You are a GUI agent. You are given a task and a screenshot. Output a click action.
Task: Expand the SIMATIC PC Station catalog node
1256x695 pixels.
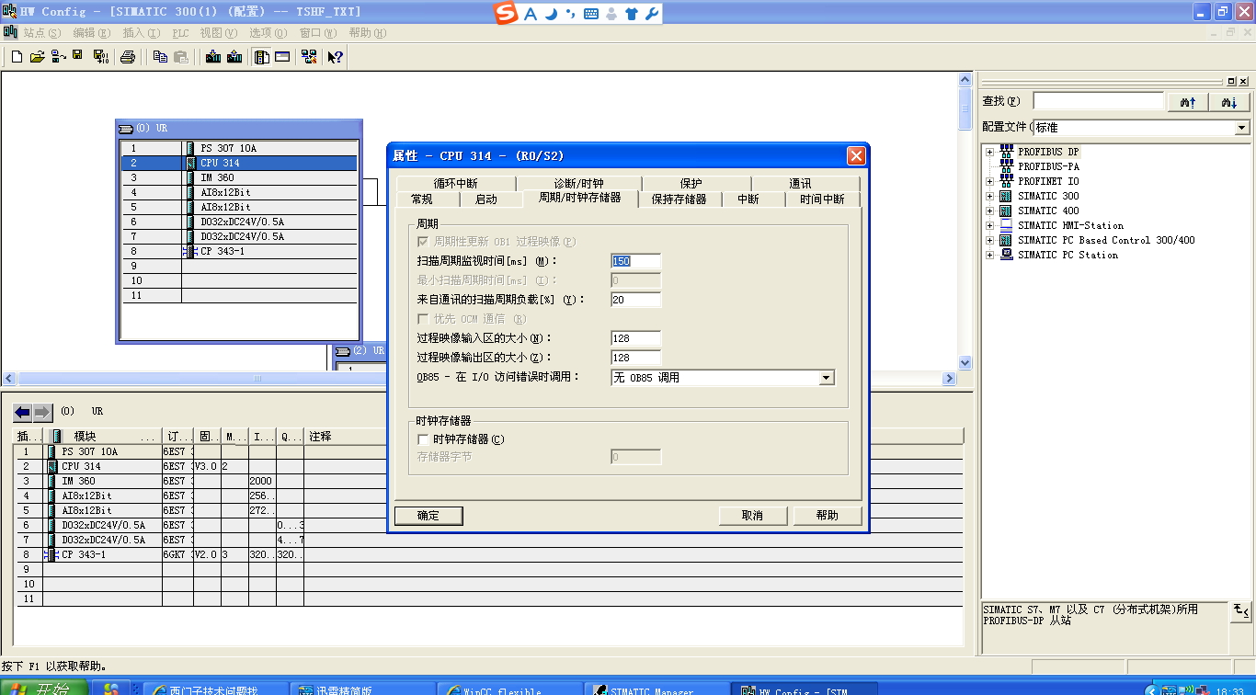989,255
